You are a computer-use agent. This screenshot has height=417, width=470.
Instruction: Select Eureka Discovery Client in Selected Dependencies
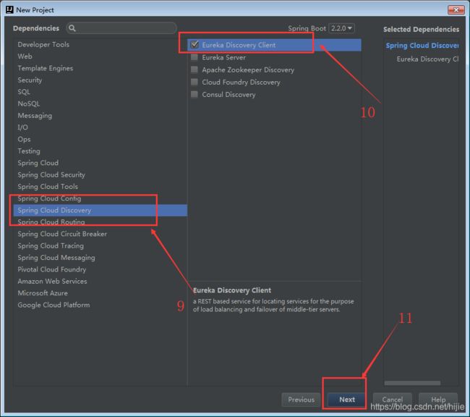427,59
